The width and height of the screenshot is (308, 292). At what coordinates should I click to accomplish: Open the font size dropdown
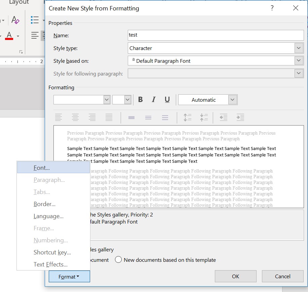point(128,100)
